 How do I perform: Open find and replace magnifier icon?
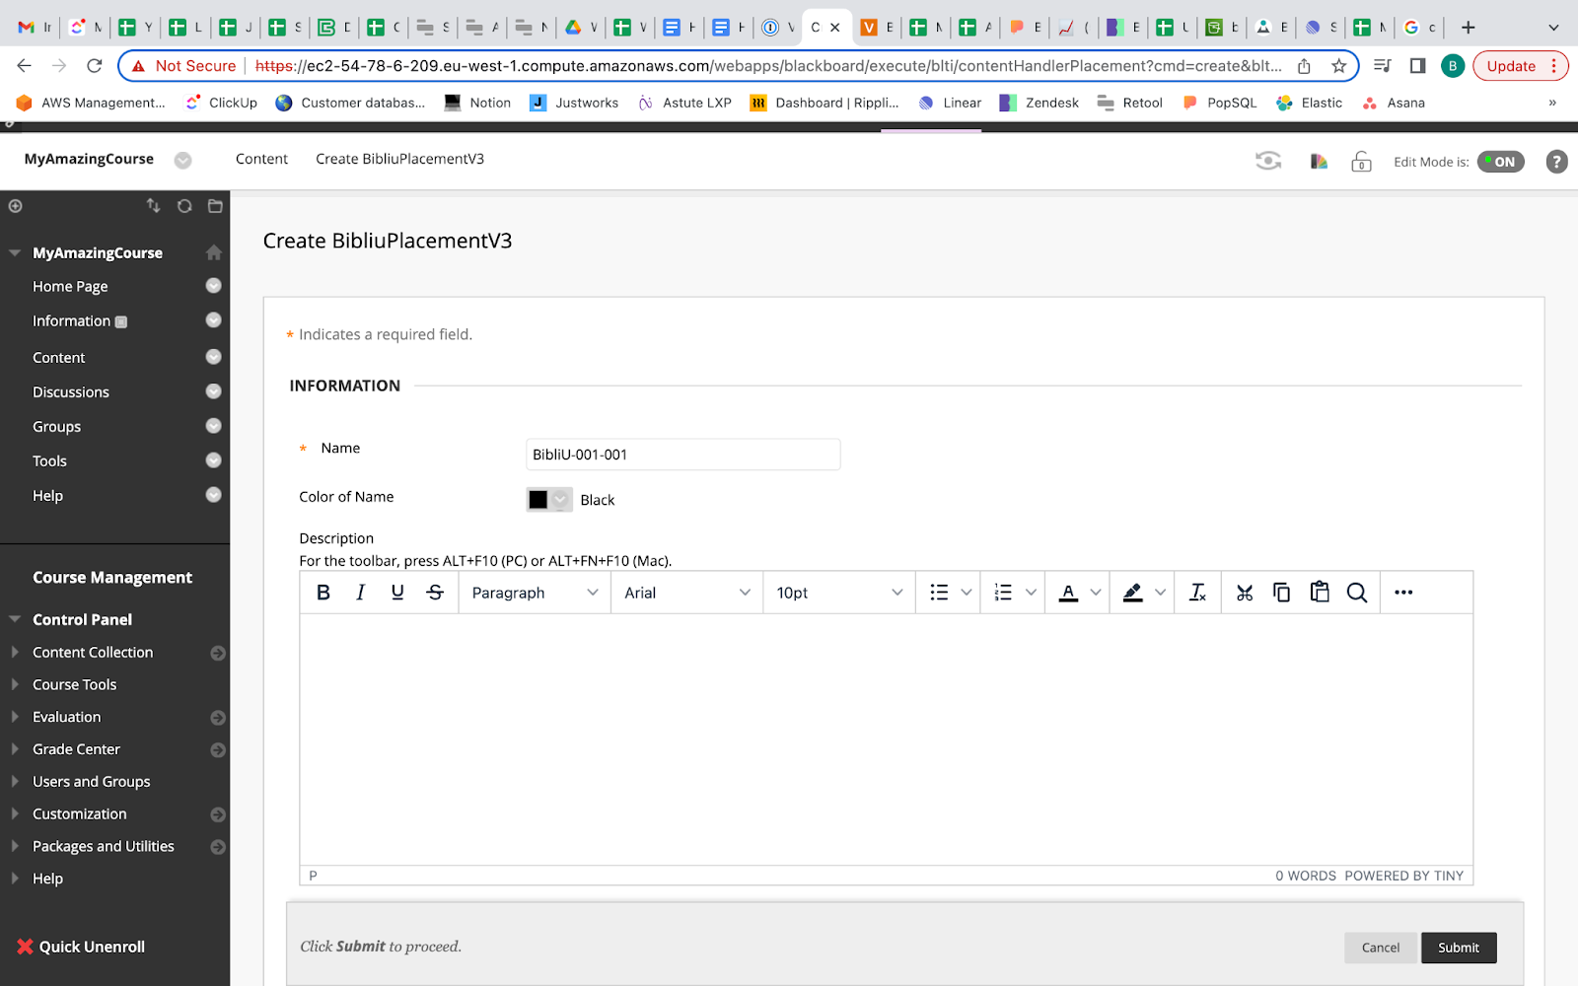(x=1356, y=593)
